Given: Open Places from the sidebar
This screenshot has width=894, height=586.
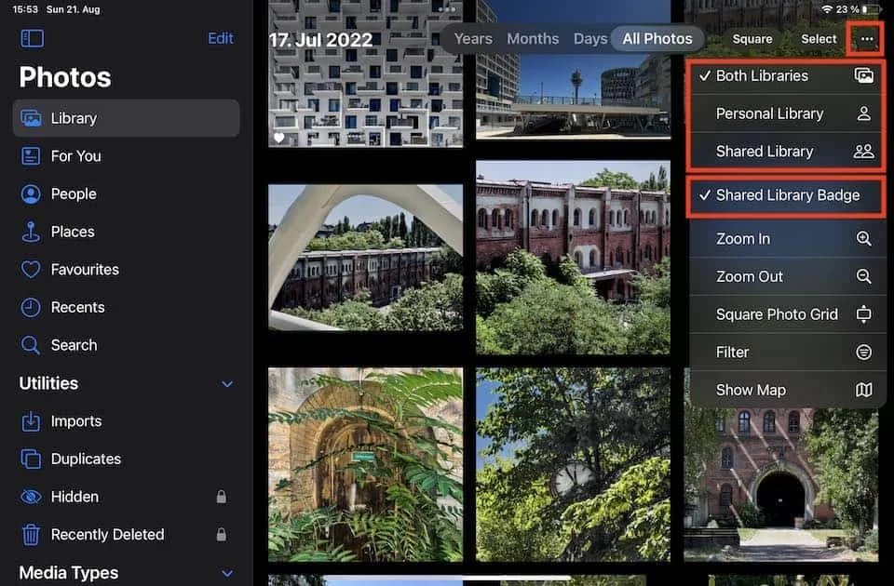Looking at the screenshot, I should [x=73, y=232].
